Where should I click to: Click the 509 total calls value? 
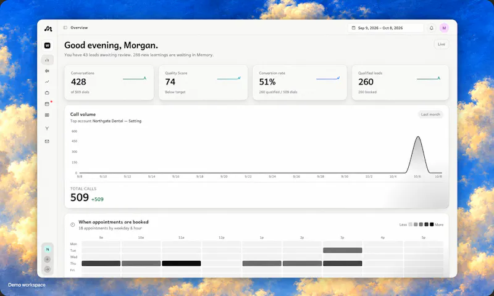pos(80,197)
